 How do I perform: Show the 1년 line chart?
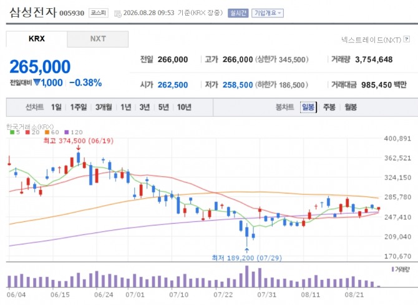click(126, 107)
